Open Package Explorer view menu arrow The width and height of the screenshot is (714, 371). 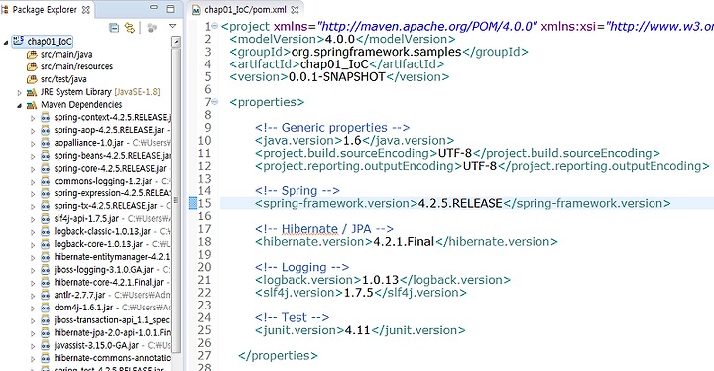click(x=173, y=27)
